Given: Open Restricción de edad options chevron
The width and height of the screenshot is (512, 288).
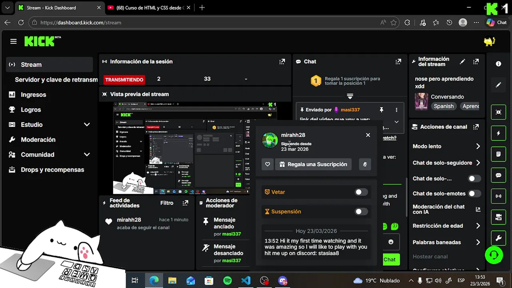Looking at the screenshot, I should 478,226.
